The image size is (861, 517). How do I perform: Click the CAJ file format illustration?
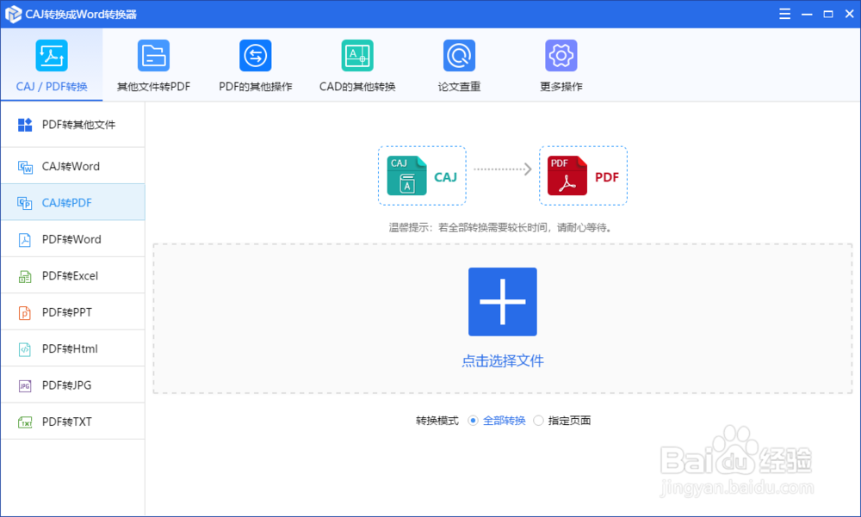(x=422, y=175)
